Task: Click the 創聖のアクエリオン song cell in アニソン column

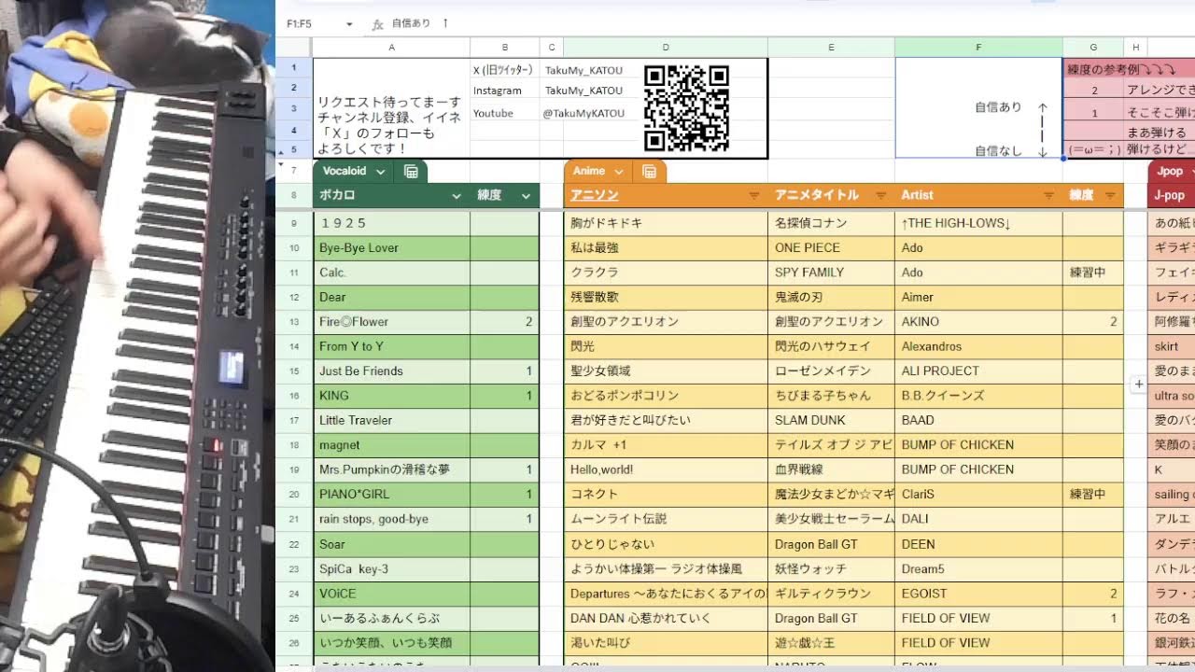Action: point(666,322)
